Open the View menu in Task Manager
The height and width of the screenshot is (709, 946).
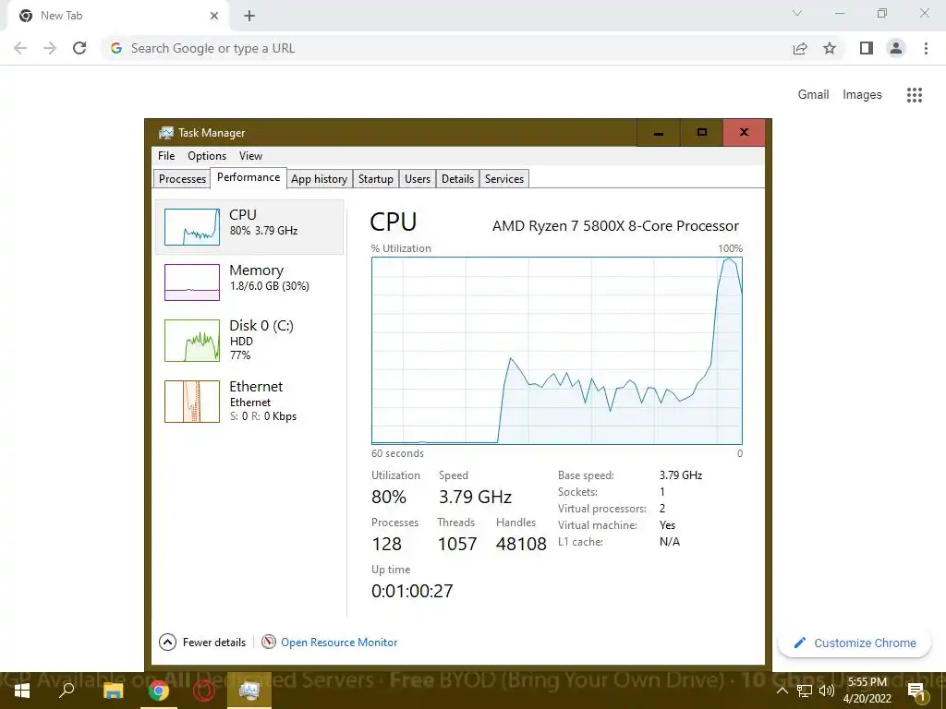pyautogui.click(x=250, y=155)
